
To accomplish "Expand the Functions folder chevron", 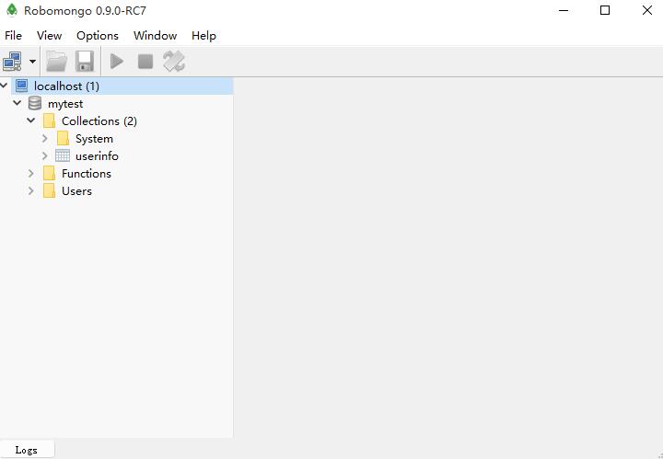I will pos(31,174).
